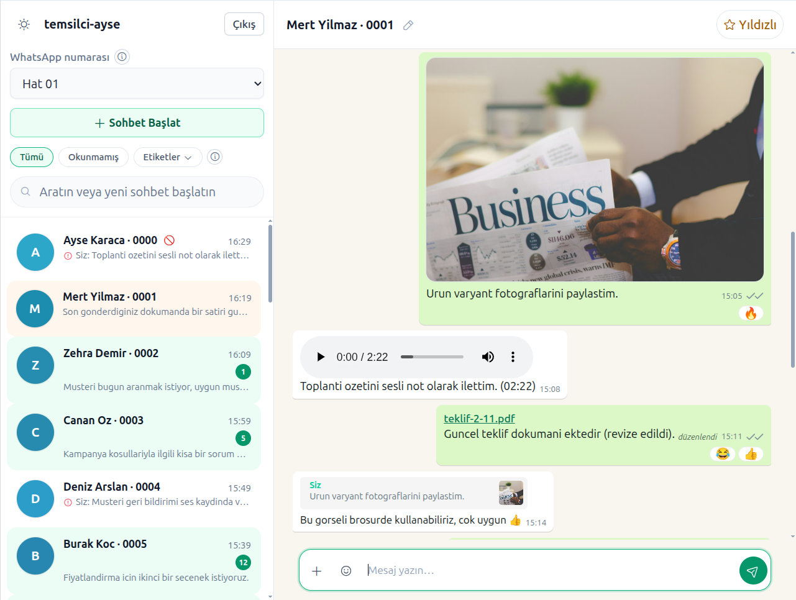
Task: Click Mert Yilmaz · 0001 header title
Action: pyautogui.click(x=340, y=25)
